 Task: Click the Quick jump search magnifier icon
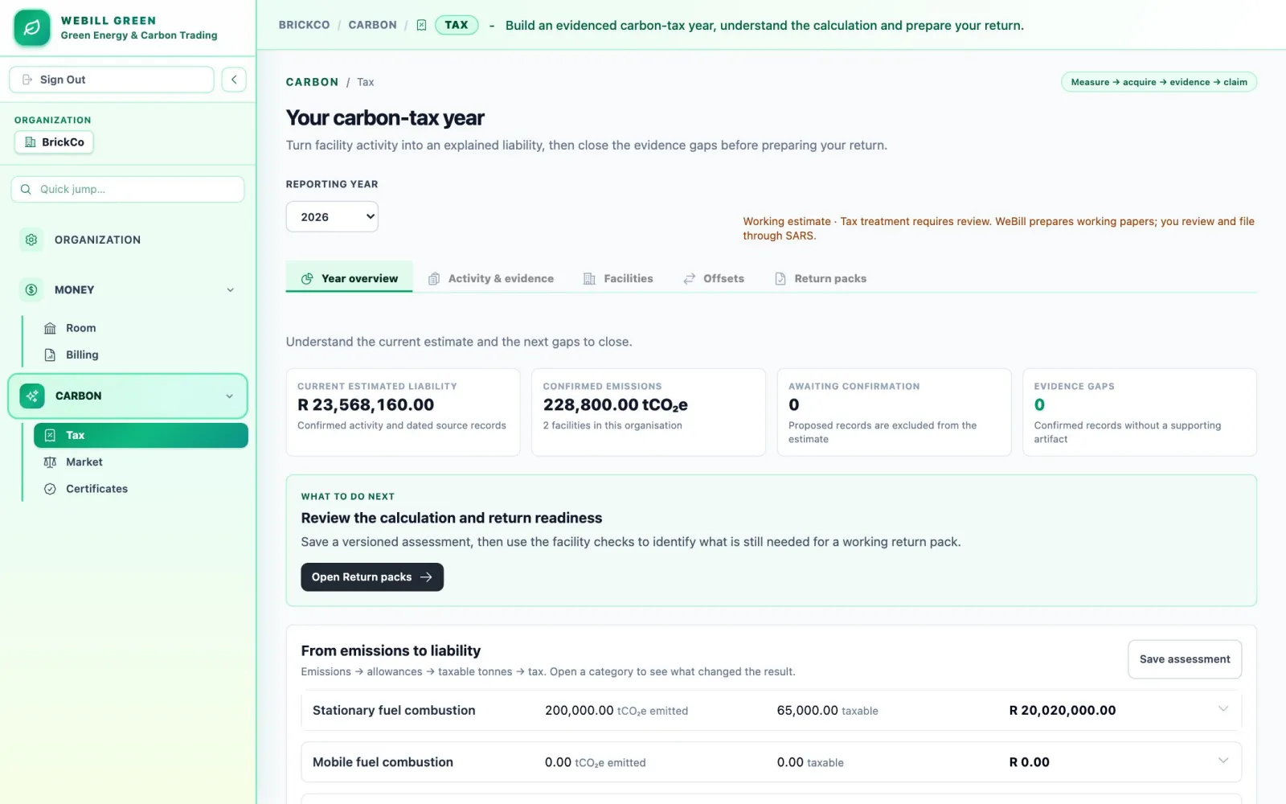(x=26, y=189)
